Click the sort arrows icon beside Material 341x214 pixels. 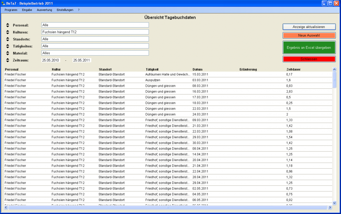pos(8,53)
